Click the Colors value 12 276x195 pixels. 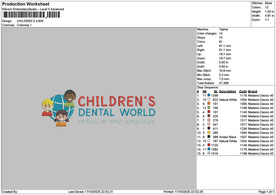[267, 7]
